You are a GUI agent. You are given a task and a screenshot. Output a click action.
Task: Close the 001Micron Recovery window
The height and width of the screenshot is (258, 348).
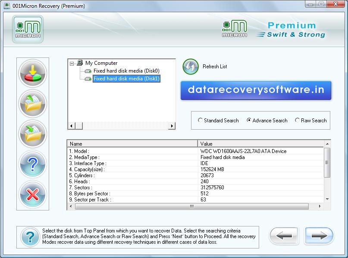(x=336, y=4)
